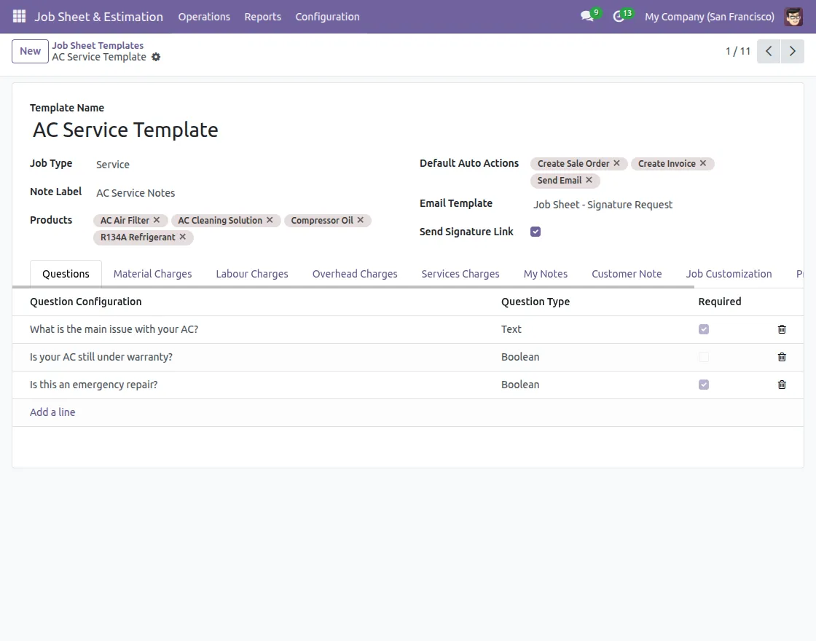Delete the warranty question using its trash icon
The width and height of the screenshot is (816, 641).
point(782,357)
